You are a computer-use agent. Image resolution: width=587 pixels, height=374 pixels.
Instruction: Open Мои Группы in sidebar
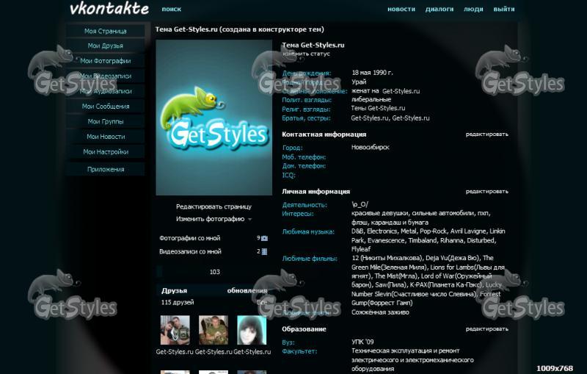105,121
